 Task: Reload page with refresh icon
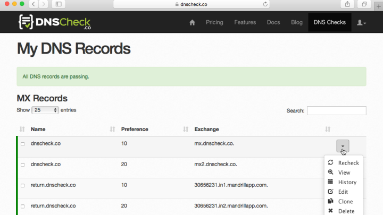(265, 4)
